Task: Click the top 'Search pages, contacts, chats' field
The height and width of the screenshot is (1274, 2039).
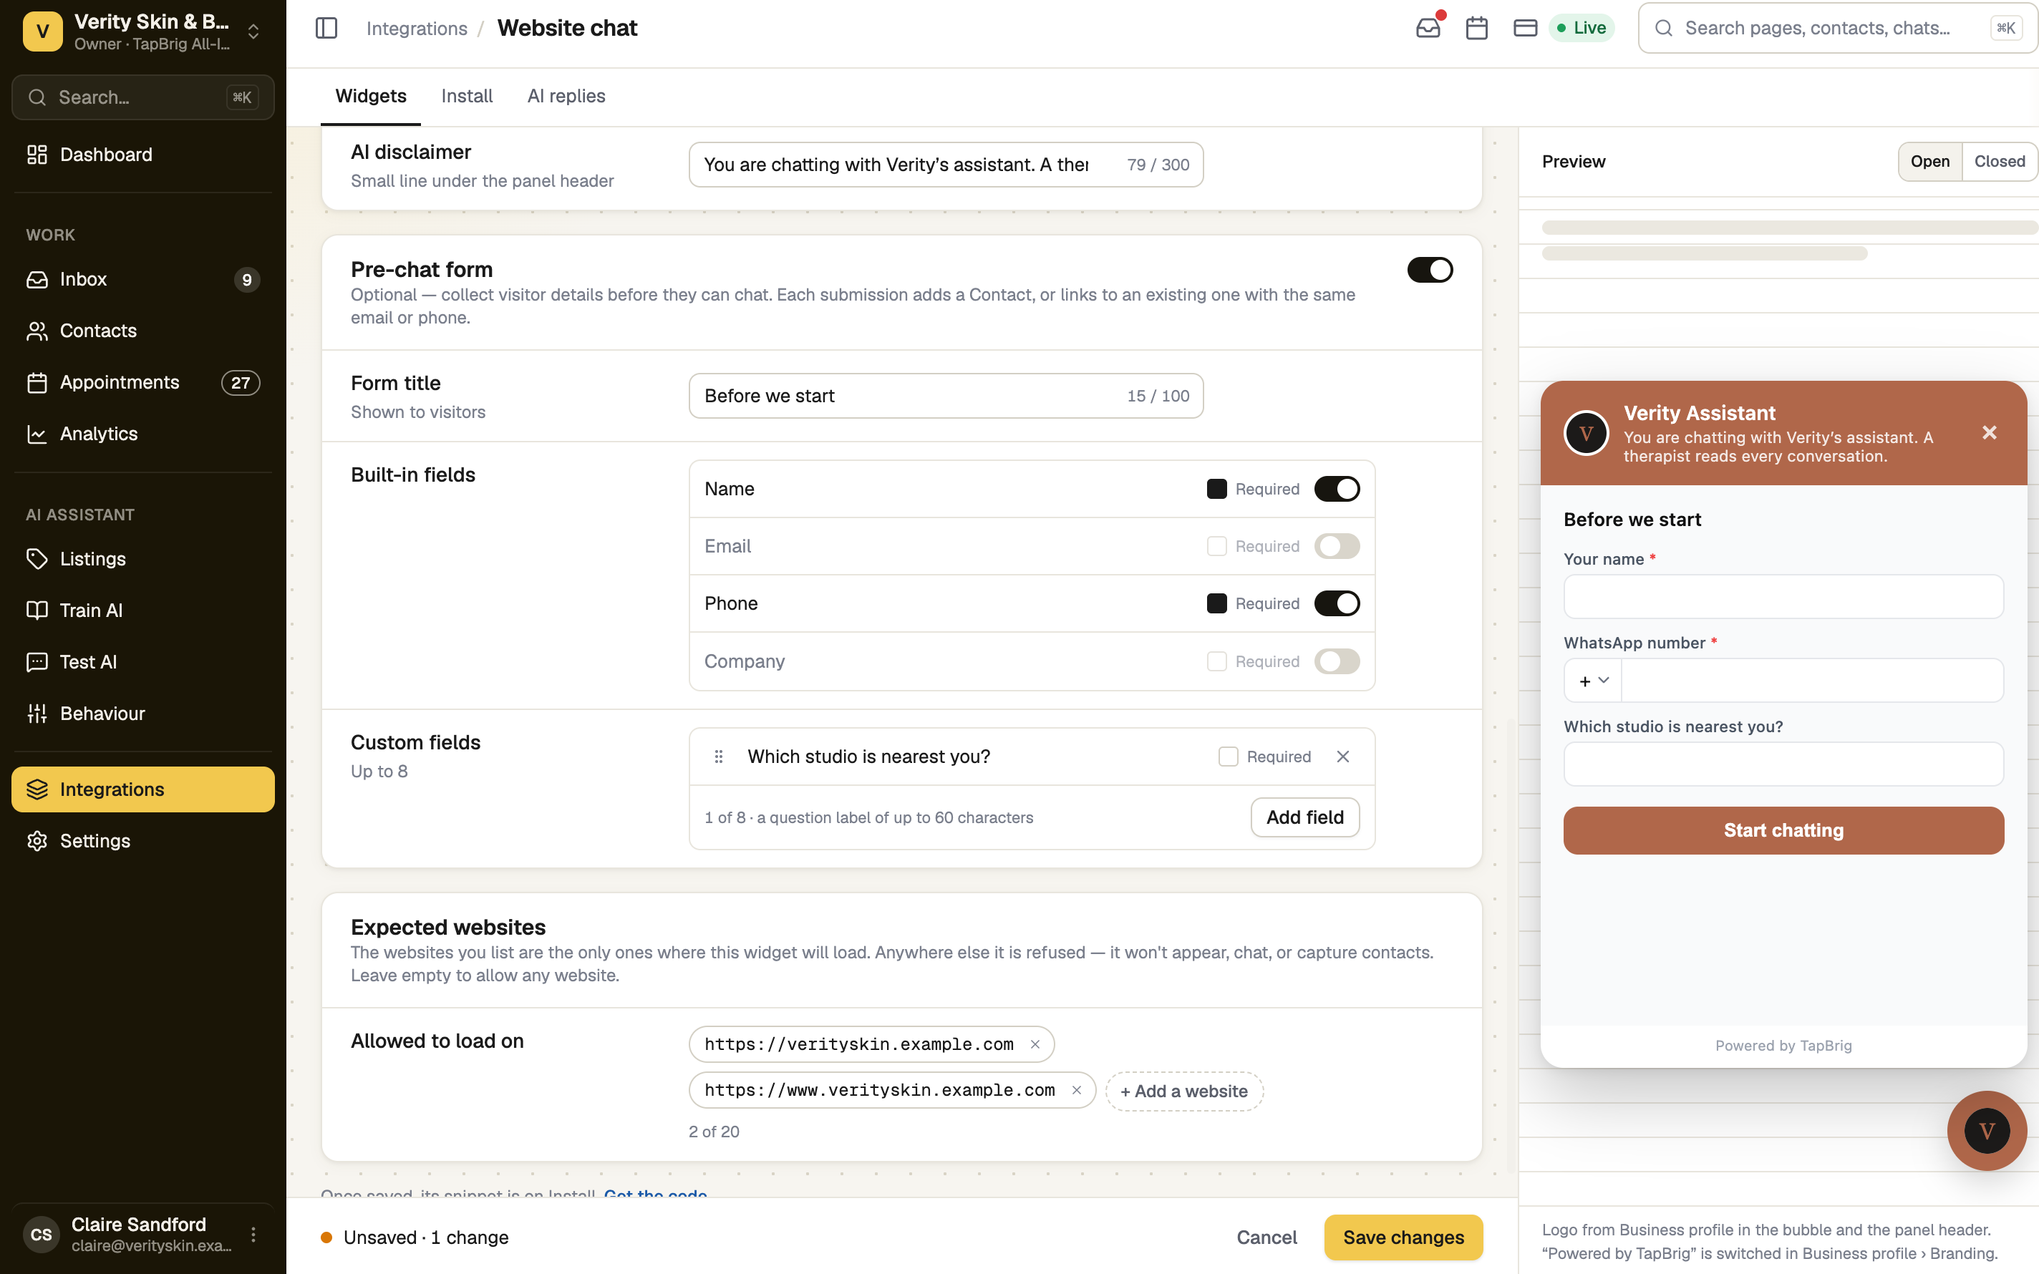Action: point(1837,28)
